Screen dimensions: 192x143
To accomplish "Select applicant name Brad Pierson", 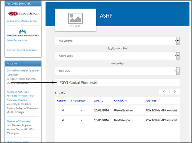I will (x=122, y=120).
